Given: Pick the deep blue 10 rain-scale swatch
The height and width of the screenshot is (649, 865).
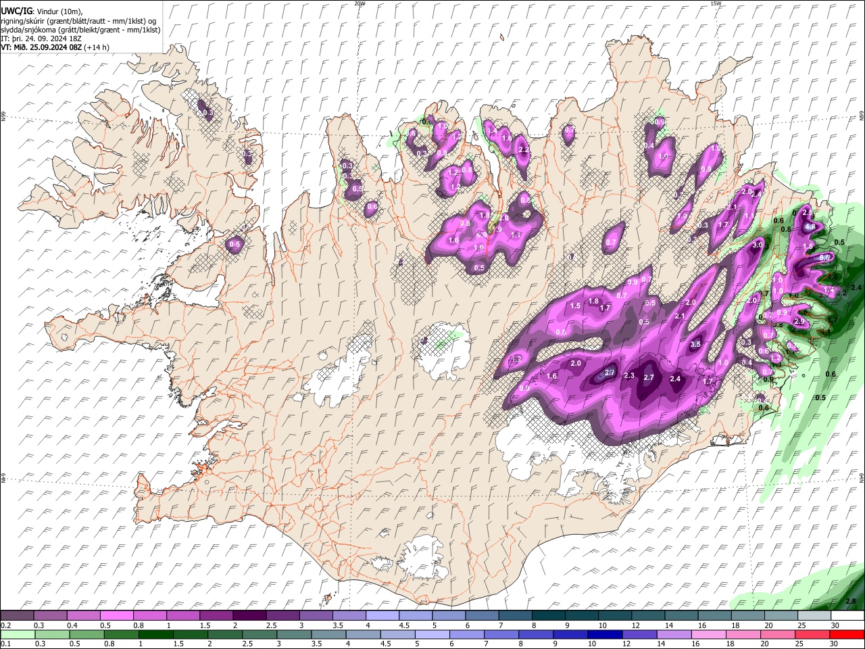Looking at the screenshot, I should click(x=605, y=634).
